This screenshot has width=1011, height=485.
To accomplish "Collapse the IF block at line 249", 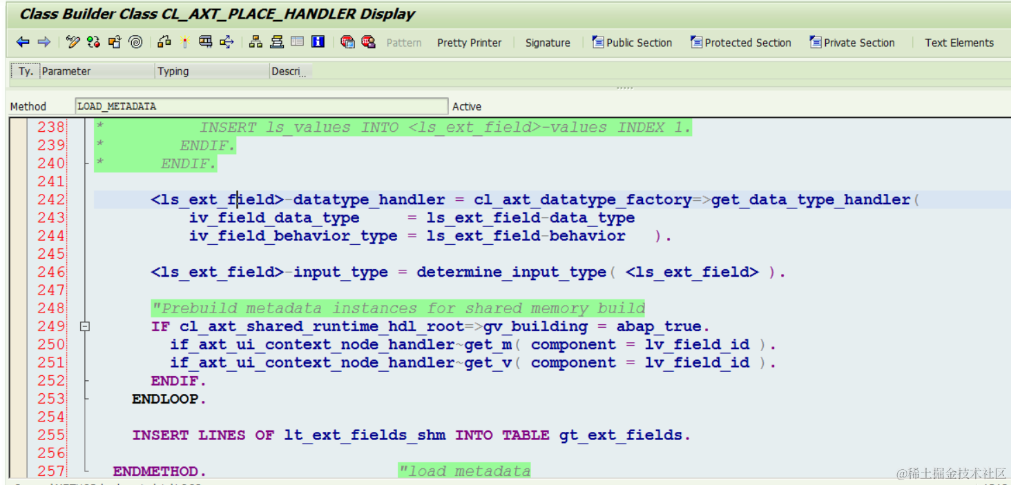I will point(84,326).
